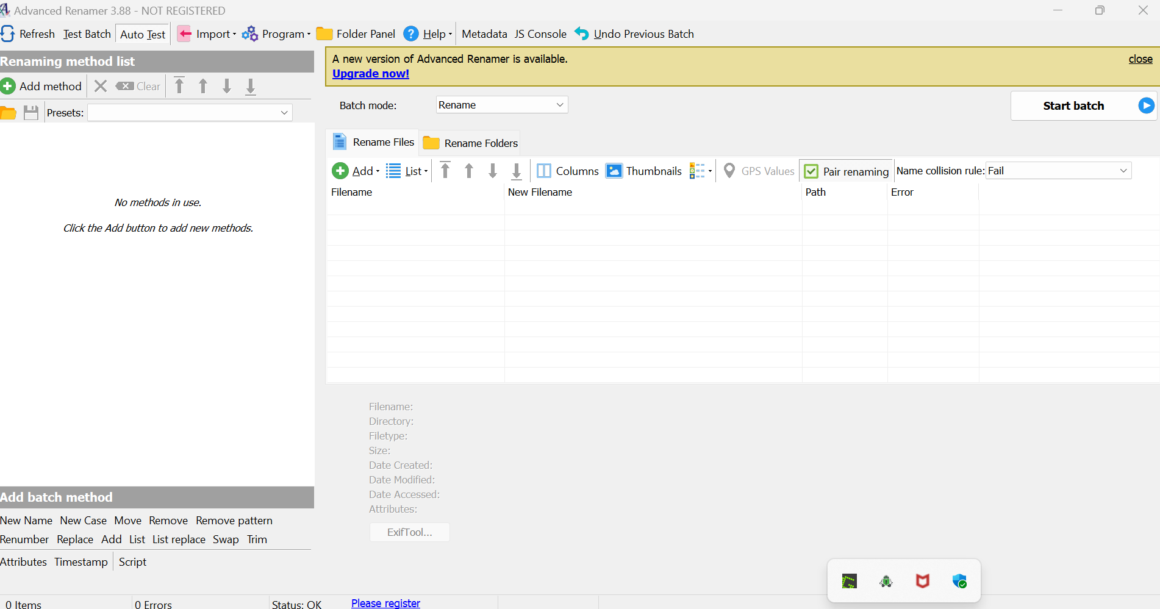Move selected file down in file list
Image resolution: width=1160 pixels, height=609 pixels.
coord(493,171)
